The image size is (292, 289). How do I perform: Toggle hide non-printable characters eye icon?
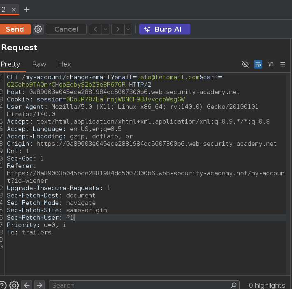[245, 64]
